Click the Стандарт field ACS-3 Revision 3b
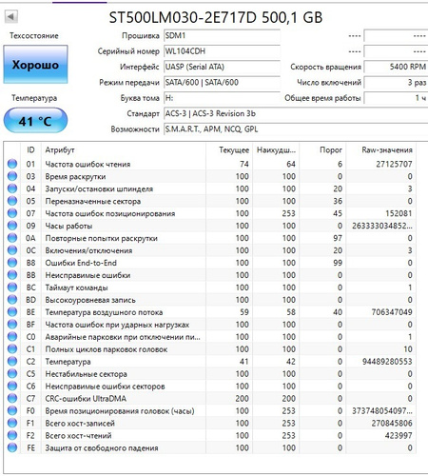 296,113
